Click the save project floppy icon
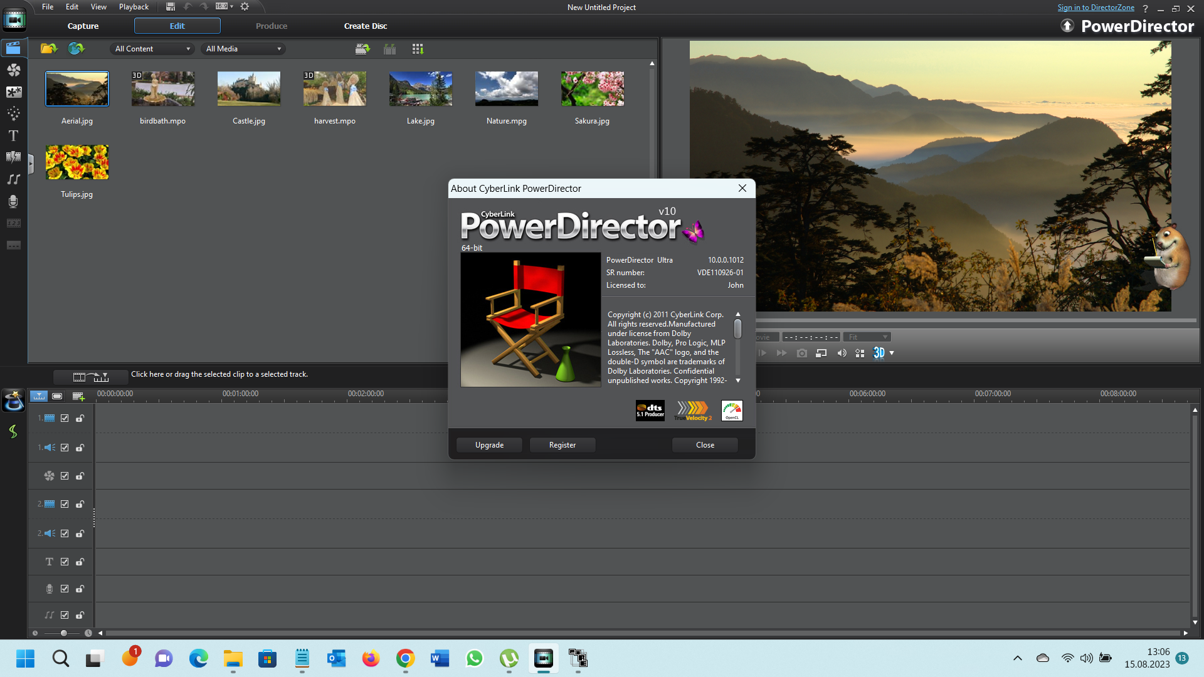The width and height of the screenshot is (1204, 677). coord(170,6)
